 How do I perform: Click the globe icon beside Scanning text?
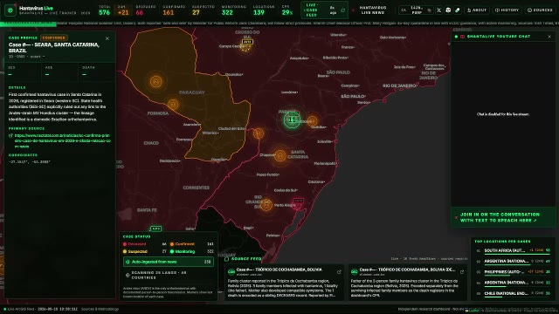[x=128, y=275]
